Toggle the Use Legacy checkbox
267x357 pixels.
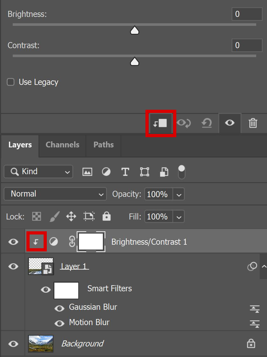coord(11,82)
